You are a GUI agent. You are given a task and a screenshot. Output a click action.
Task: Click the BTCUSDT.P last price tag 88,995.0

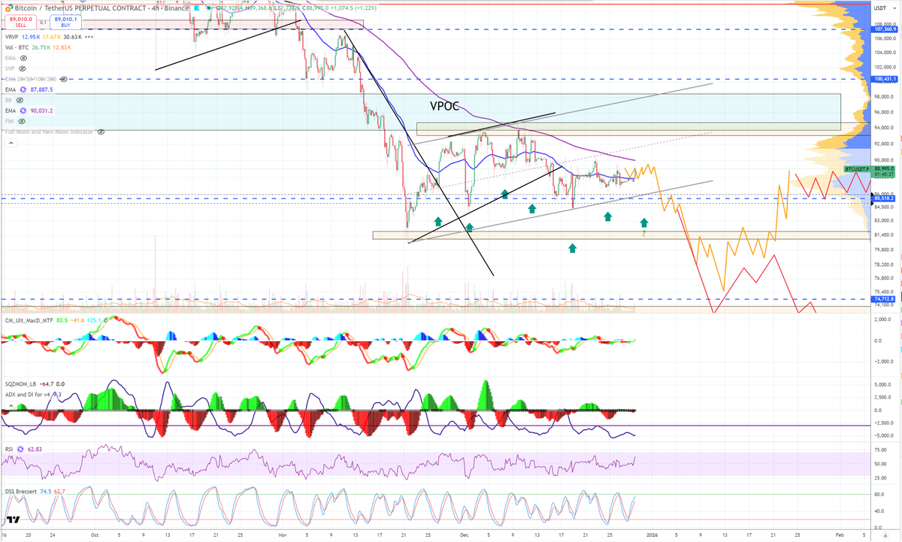pyautogui.click(x=870, y=172)
